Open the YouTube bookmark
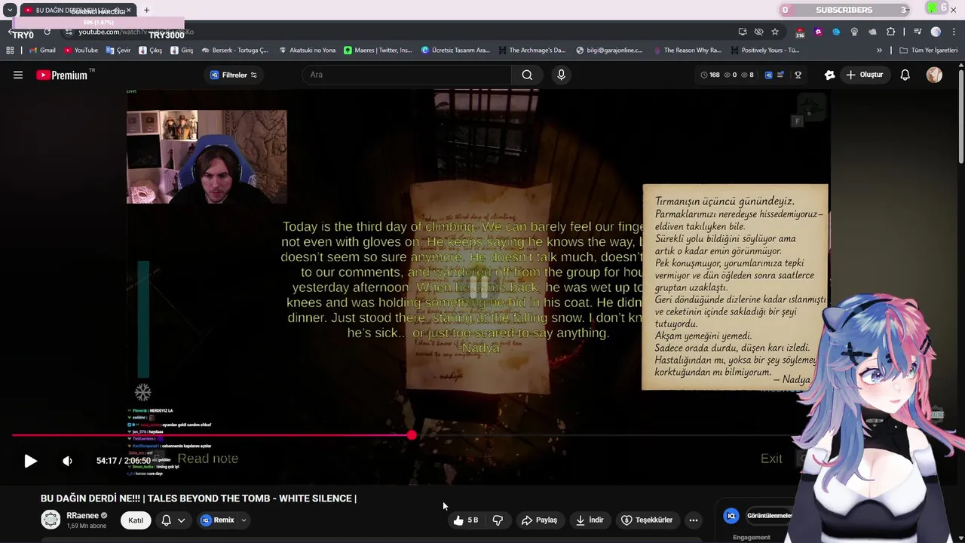Viewport: 965px width, 543px height. [81, 51]
